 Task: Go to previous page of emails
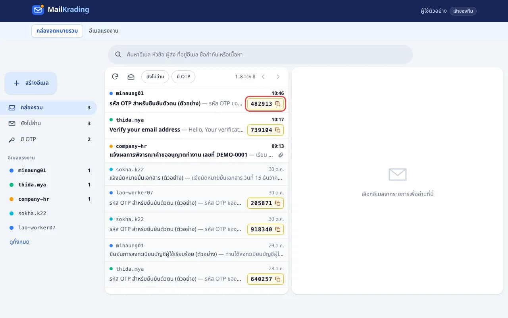[x=263, y=77]
